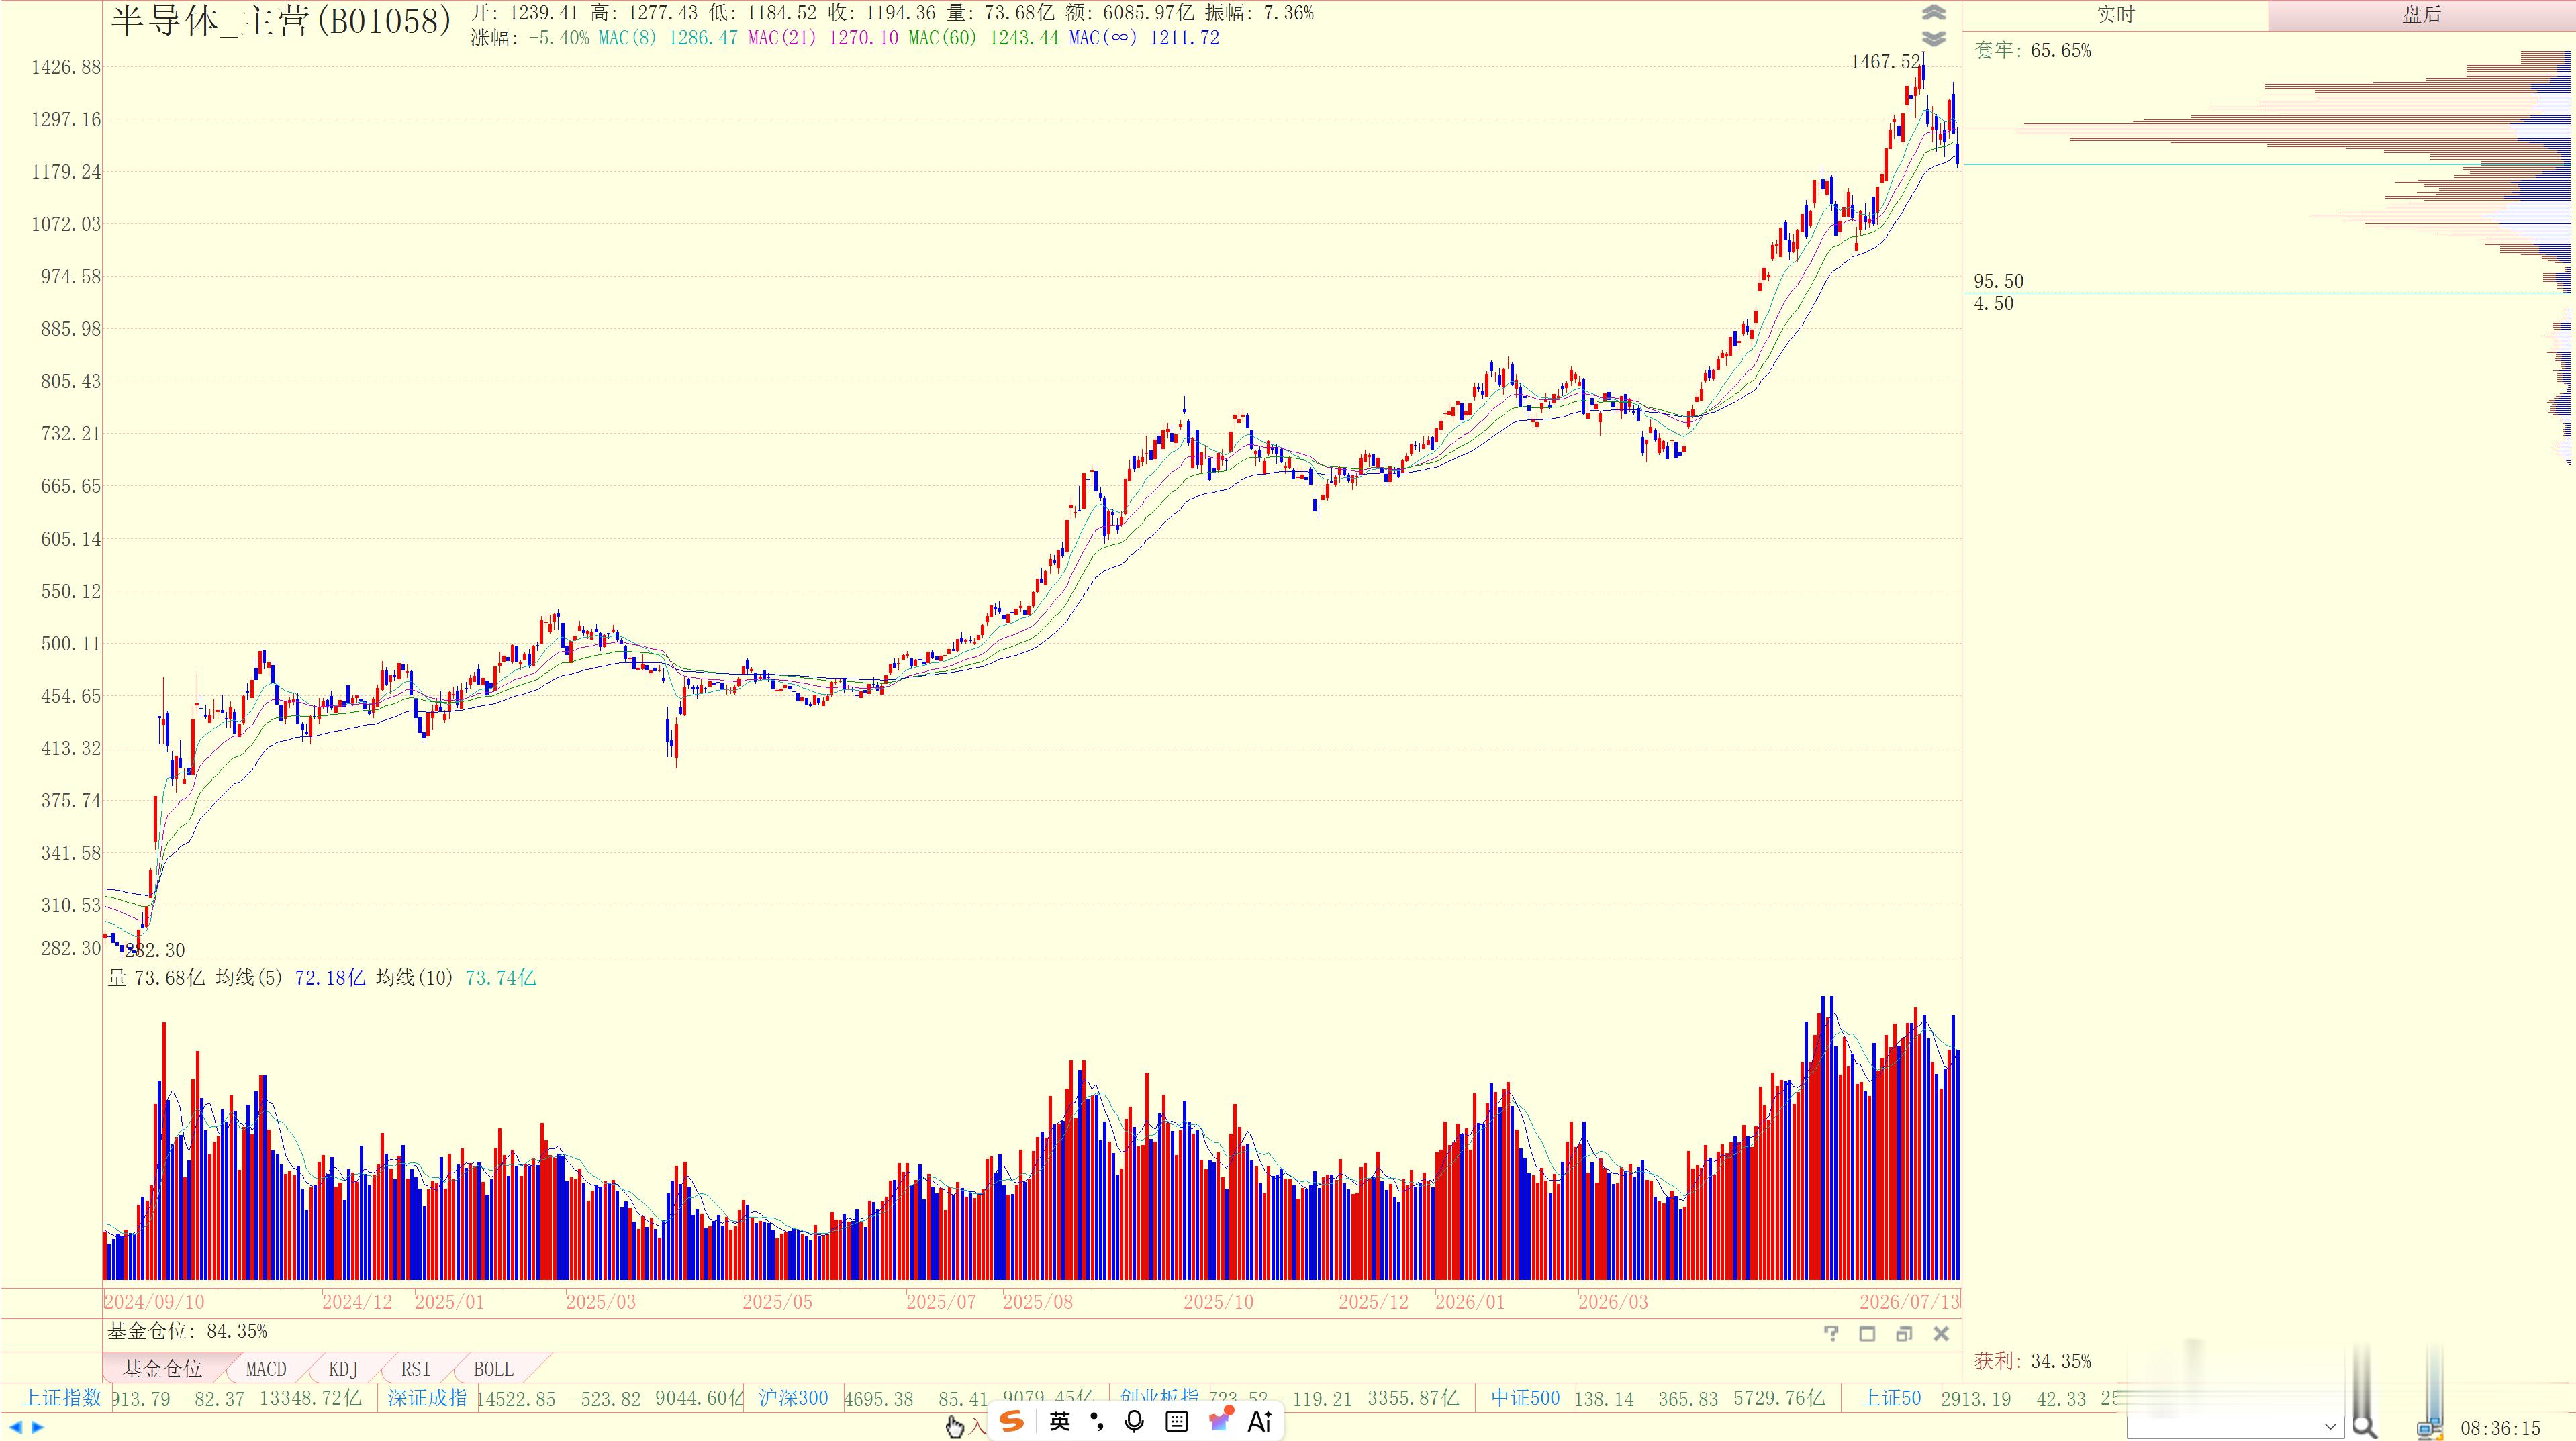Image resolution: width=2576 pixels, height=1441 pixels.
Task: Open the 上证指数 index link
Action: click(x=62, y=1398)
